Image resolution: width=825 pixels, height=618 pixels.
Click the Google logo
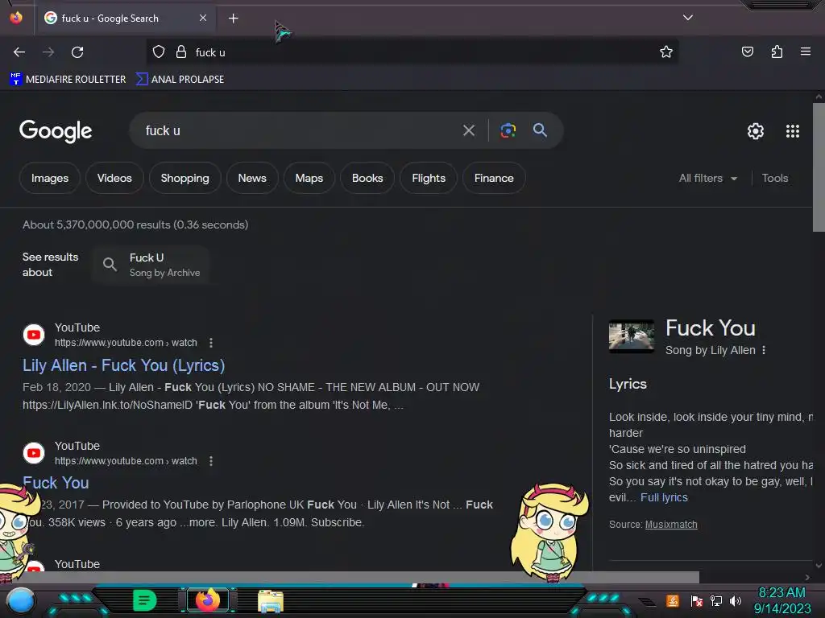point(56,131)
